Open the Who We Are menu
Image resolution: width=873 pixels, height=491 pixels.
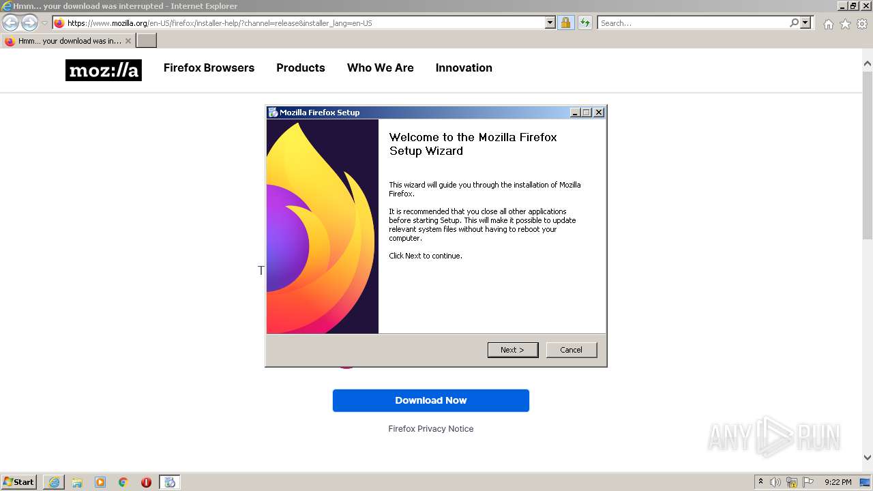(381, 68)
